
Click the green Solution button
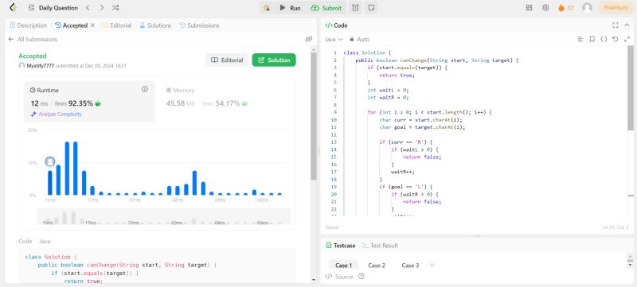pyautogui.click(x=274, y=60)
